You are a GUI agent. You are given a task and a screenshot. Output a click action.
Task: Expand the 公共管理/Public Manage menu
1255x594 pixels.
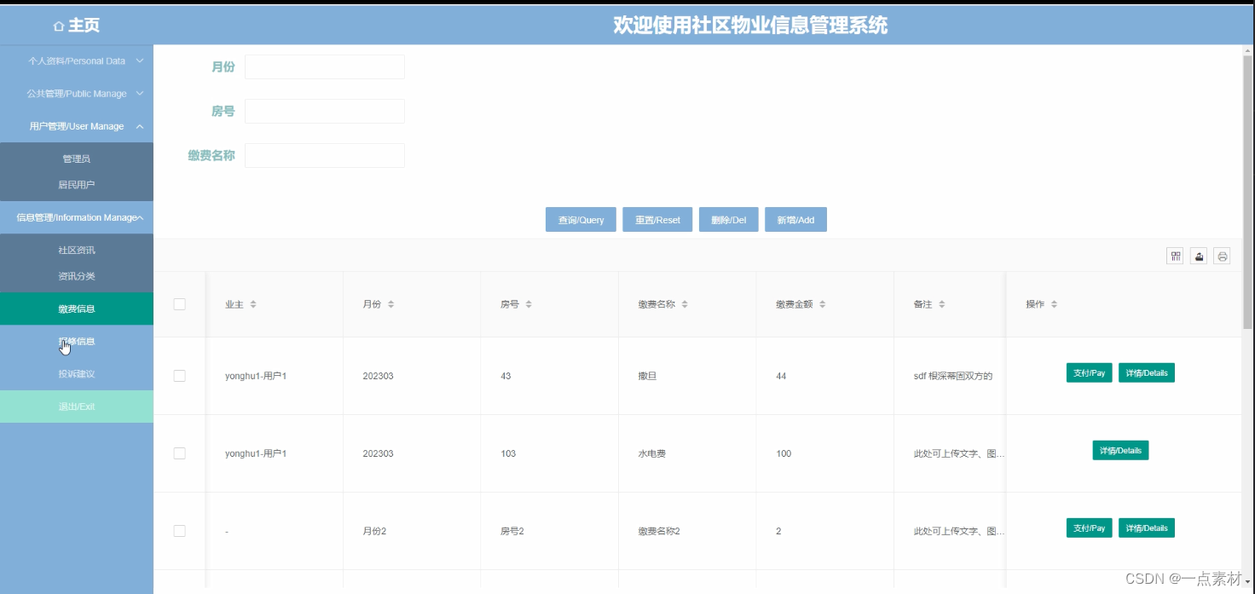pos(77,93)
